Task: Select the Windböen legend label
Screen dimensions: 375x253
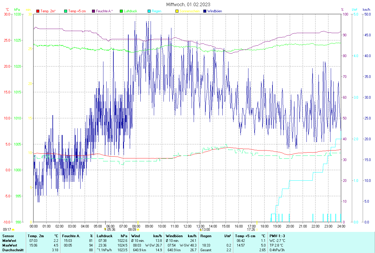Action: (214, 11)
